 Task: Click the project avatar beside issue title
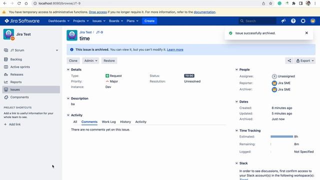click(x=72, y=35)
